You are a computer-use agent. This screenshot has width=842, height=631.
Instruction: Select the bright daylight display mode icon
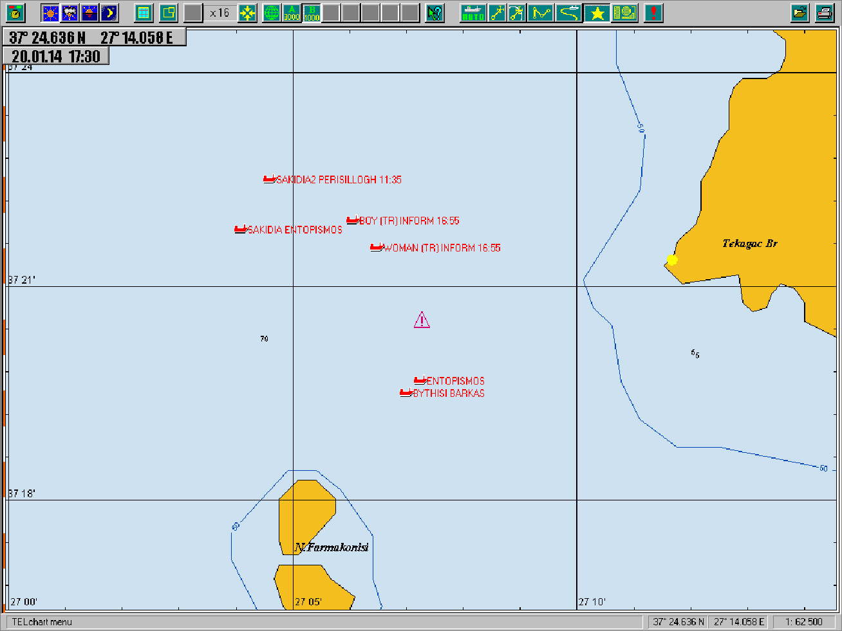[50, 13]
